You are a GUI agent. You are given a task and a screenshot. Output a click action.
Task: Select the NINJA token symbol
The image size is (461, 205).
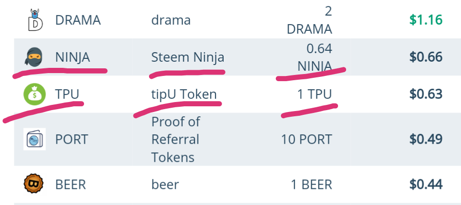click(73, 57)
